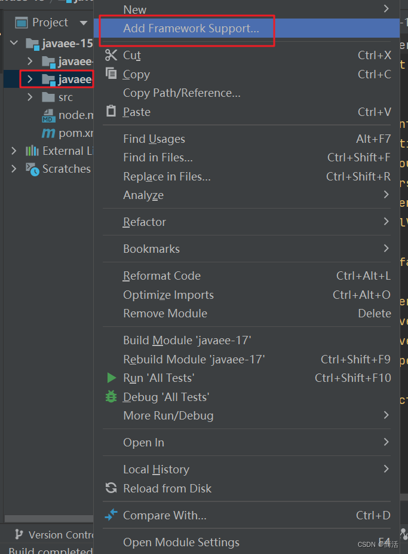Image resolution: width=408 pixels, height=554 pixels.
Task: Open the Open In submenu arrow
Action: 386,442
